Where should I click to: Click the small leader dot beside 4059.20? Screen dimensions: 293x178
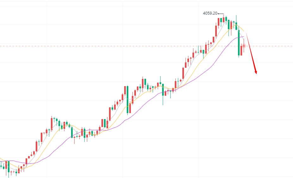tap(218, 14)
